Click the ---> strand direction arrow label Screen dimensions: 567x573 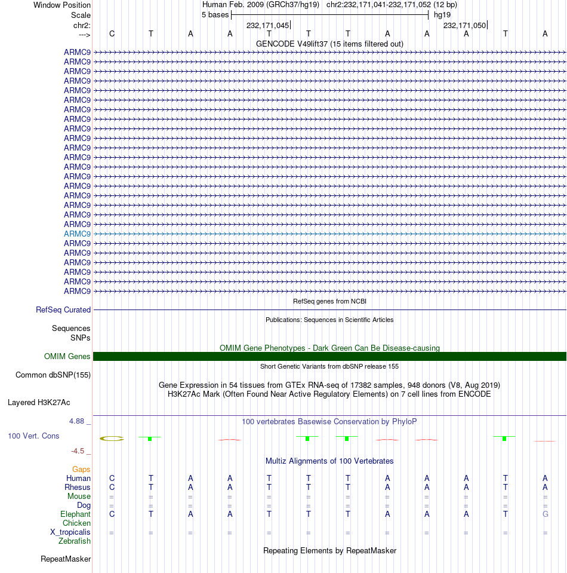pyautogui.click(x=84, y=35)
